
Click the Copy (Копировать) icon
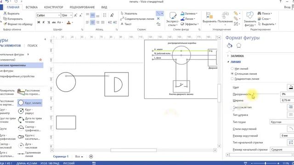coord(5,19)
